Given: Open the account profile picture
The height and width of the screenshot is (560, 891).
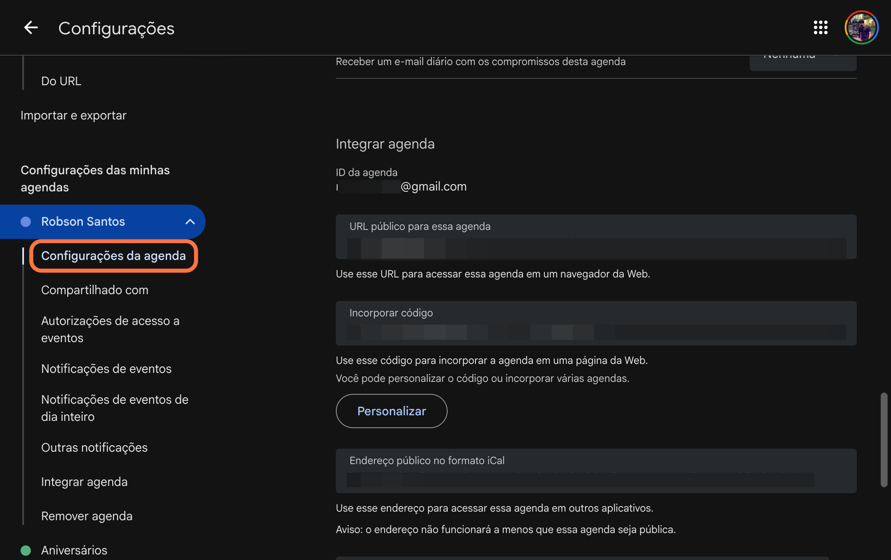Looking at the screenshot, I should pos(861,28).
